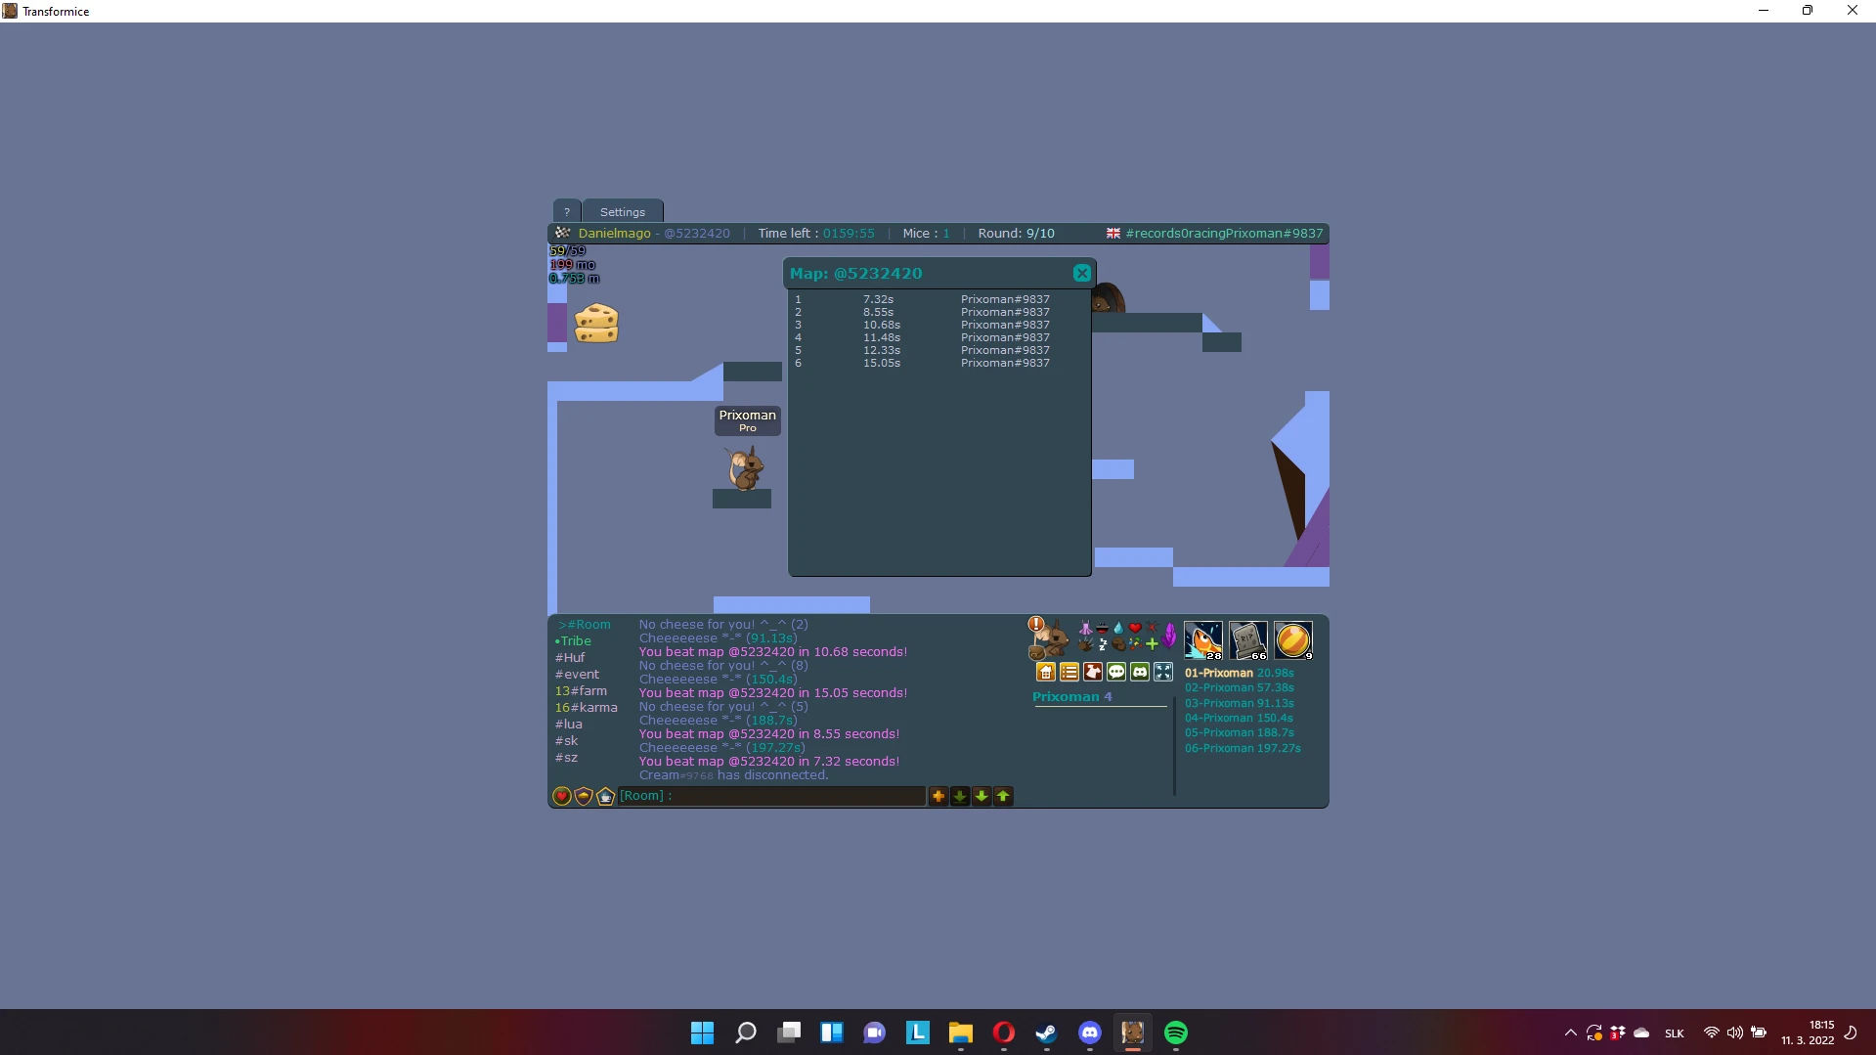
Task: Click the purple crystal icon
Action: [x=1169, y=637]
